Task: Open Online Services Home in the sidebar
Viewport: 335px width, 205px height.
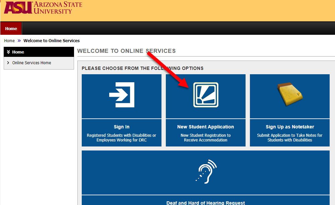Action: click(x=31, y=63)
